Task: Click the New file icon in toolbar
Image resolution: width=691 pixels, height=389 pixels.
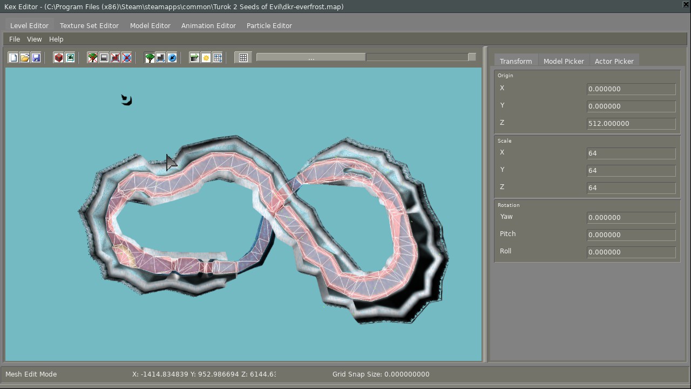Action: [x=13, y=57]
